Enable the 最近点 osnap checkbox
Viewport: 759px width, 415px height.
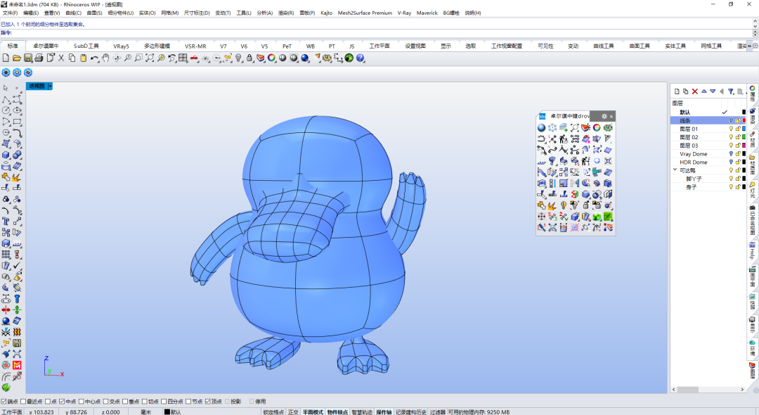(x=23, y=402)
